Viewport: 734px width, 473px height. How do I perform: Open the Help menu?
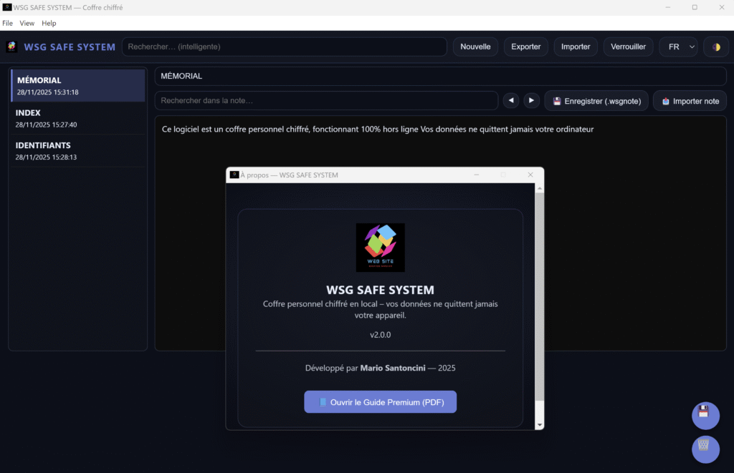tap(49, 23)
